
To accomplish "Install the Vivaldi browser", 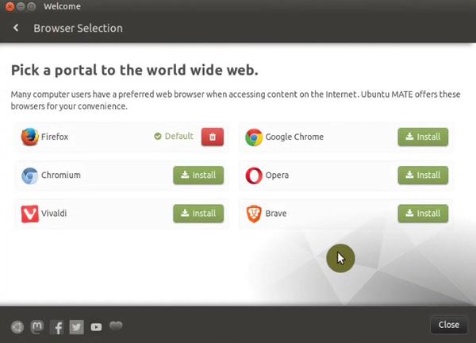I will 198,214.
